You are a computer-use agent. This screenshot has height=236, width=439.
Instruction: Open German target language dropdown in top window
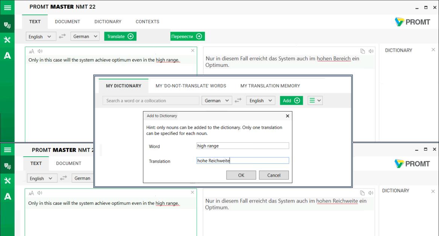click(85, 36)
